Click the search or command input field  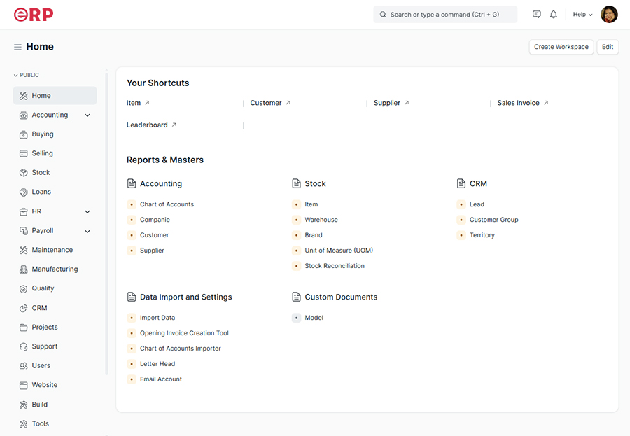(445, 15)
